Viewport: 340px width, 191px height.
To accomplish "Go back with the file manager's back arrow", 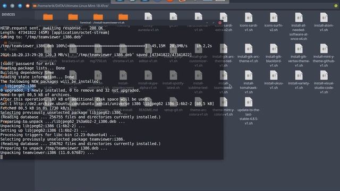I will 5,6.
